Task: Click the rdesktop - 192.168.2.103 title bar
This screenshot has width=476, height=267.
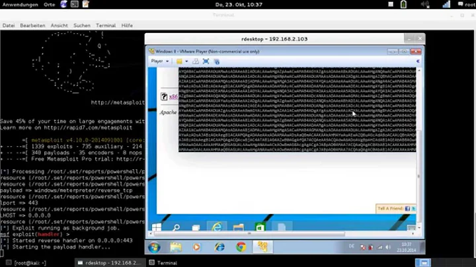Action: click(274, 39)
